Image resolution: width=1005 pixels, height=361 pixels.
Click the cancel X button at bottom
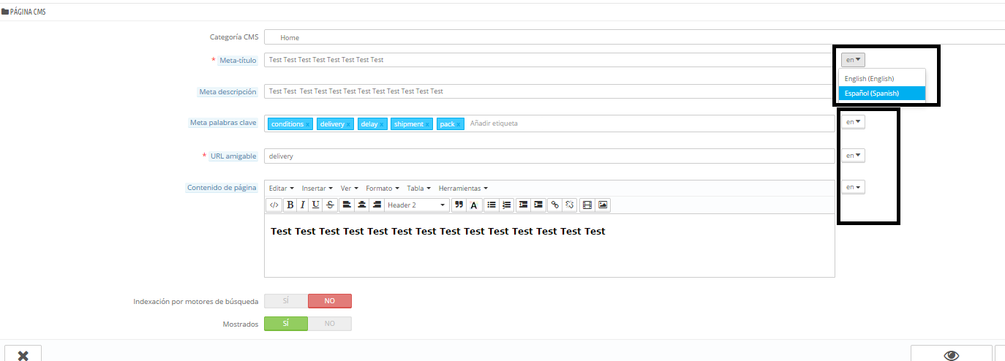pyautogui.click(x=23, y=355)
